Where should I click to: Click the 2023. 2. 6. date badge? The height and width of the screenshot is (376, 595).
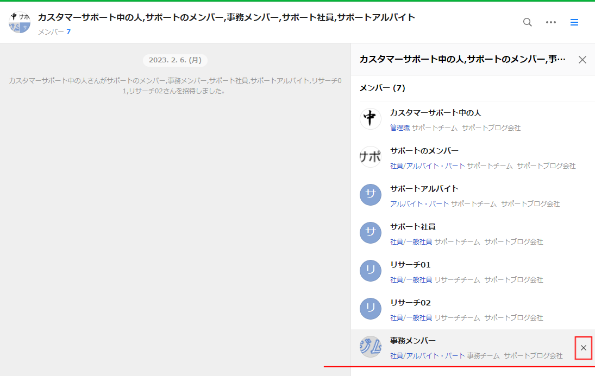pos(175,60)
